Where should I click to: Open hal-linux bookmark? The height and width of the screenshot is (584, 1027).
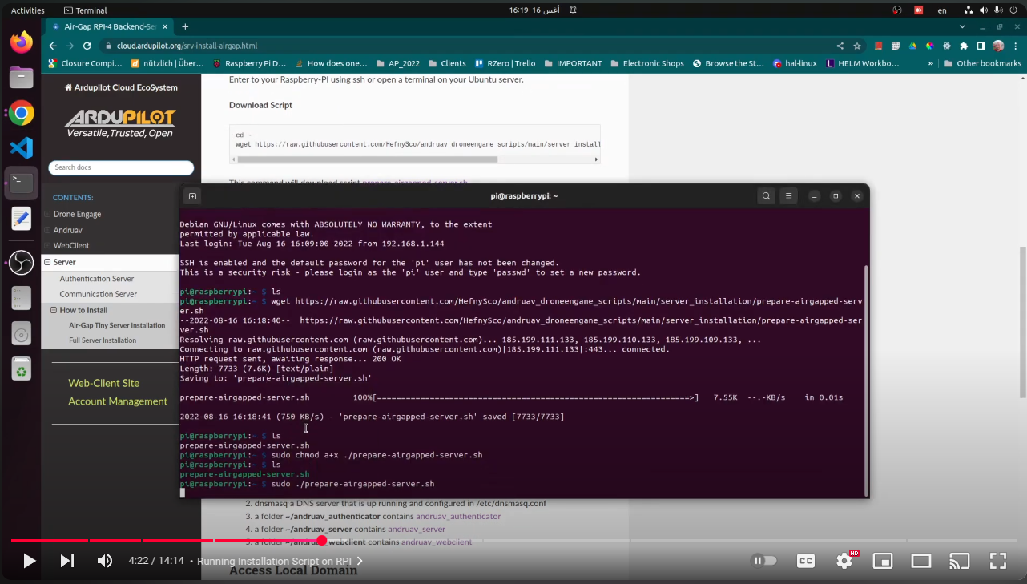[796, 63]
